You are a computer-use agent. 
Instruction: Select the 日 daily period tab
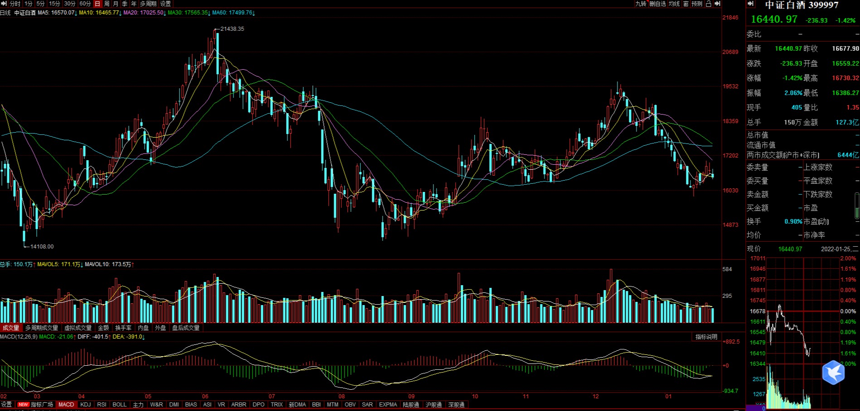(x=97, y=4)
